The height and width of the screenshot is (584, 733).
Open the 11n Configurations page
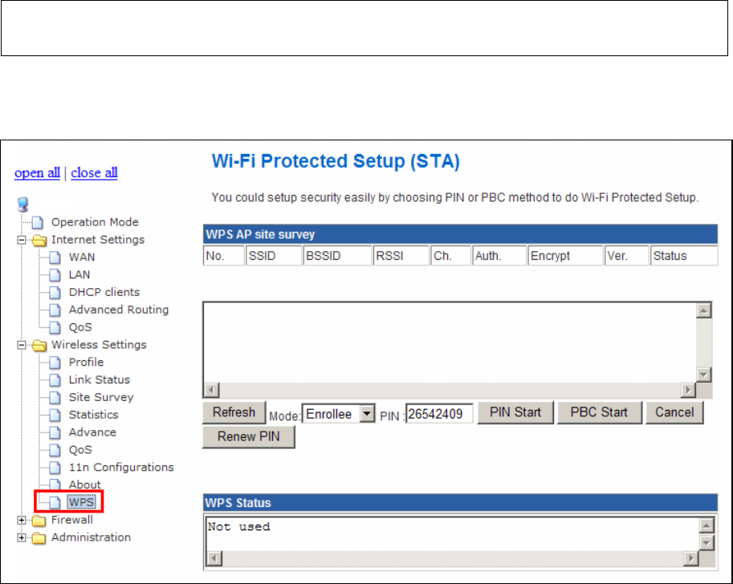point(121,467)
